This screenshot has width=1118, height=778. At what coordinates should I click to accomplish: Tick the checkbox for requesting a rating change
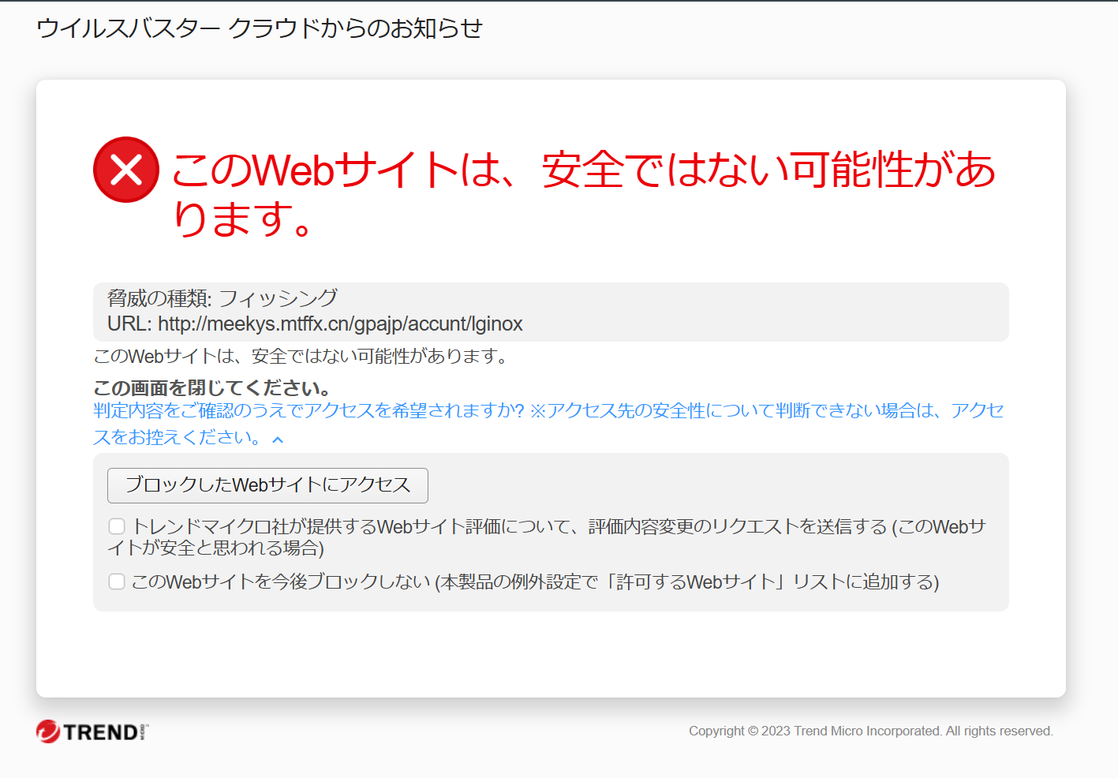pos(117,526)
